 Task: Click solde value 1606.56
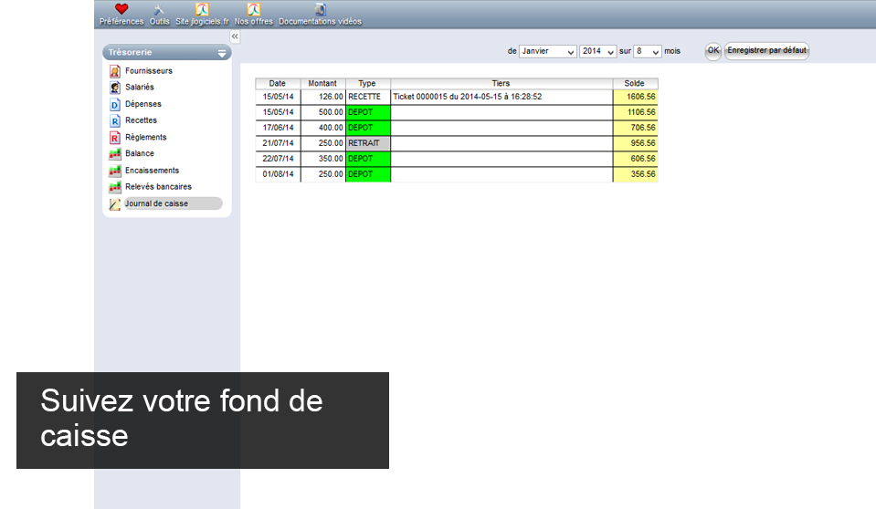pos(635,97)
